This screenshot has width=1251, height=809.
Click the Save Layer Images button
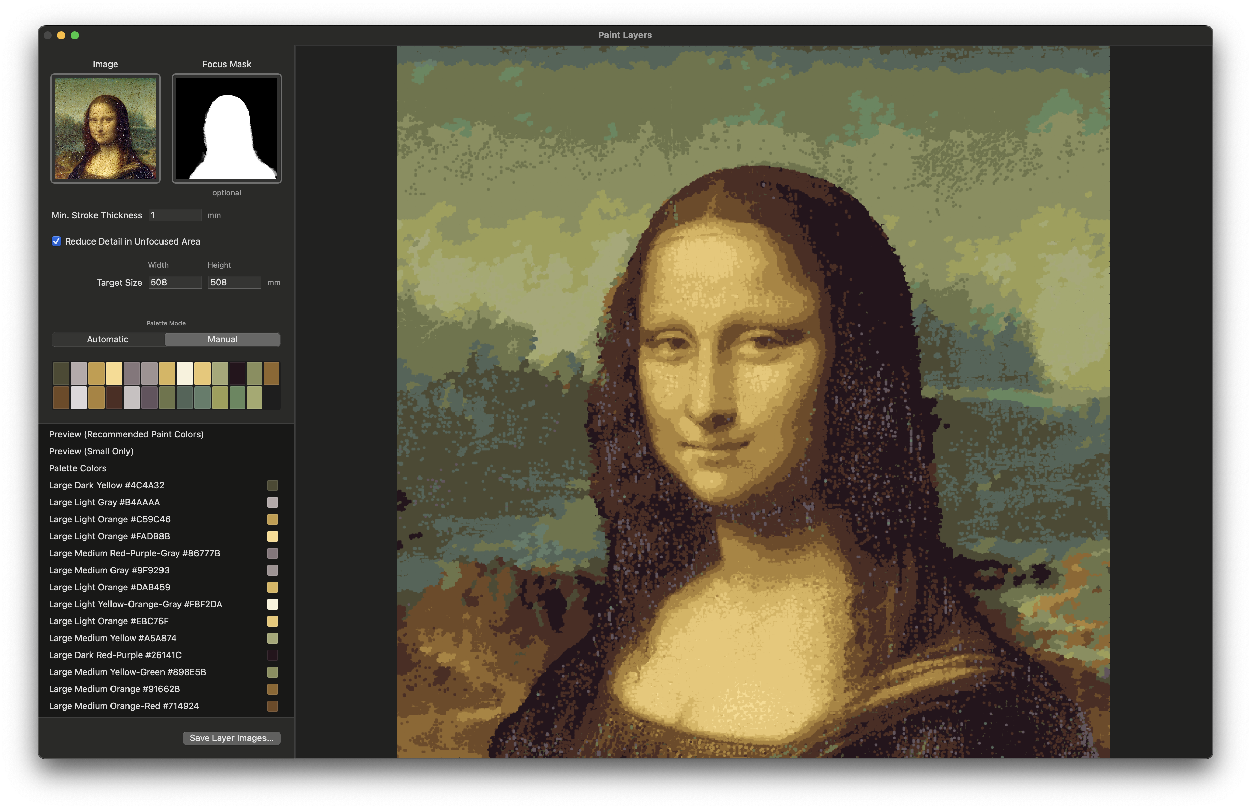click(x=231, y=738)
